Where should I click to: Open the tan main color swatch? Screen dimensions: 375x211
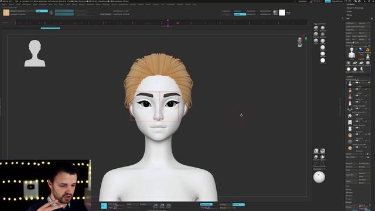point(6,12)
